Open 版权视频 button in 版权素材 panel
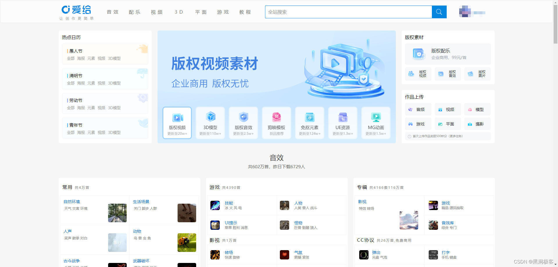 [418, 74]
